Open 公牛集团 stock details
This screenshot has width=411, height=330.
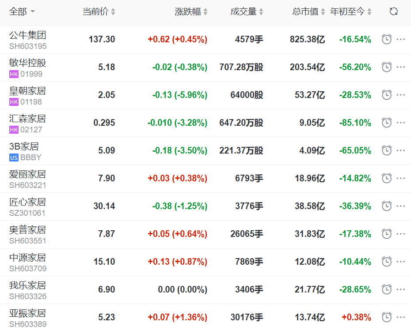point(27,35)
